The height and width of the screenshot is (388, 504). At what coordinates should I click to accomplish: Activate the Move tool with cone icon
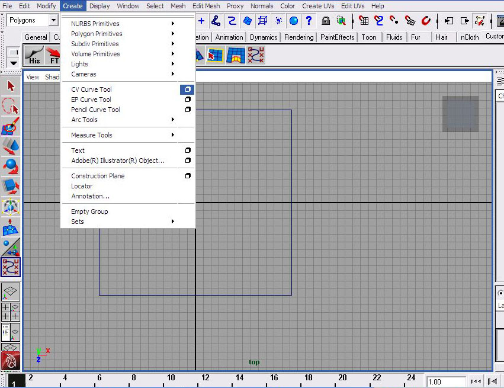(x=11, y=146)
